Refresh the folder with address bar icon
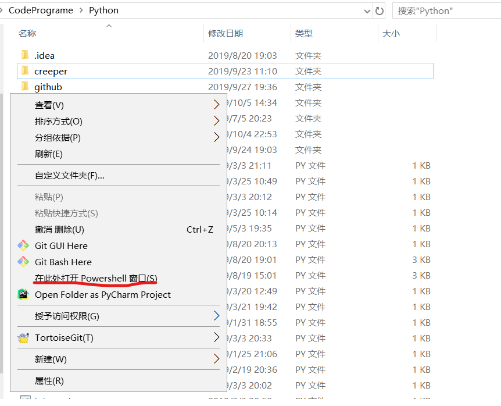 tap(380, 11)
